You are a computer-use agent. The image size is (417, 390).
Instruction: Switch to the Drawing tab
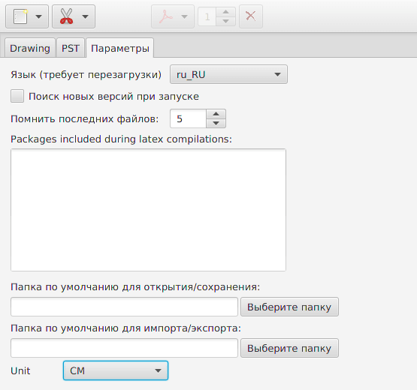[x=30, y=48]
